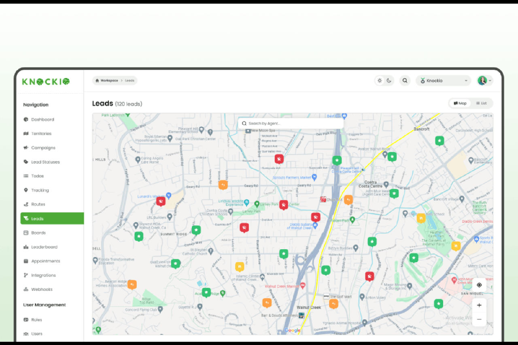Open Roles under User Management

37,320
